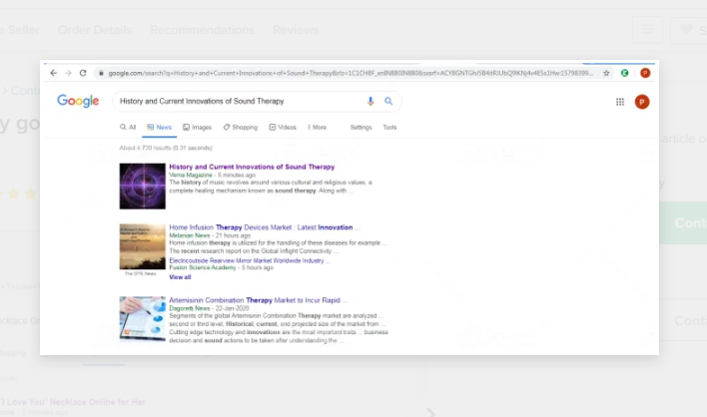The width and height of the screenshot is (707, 417).
Task: Switch to the Images tab
Action: [197, 128]
